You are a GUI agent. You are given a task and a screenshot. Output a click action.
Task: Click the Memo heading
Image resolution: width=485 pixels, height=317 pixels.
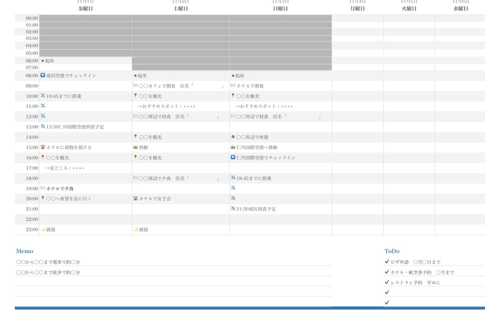pos(25,251)
